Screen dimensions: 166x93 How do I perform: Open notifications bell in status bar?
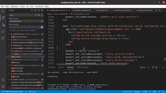(x=163, y=91)
